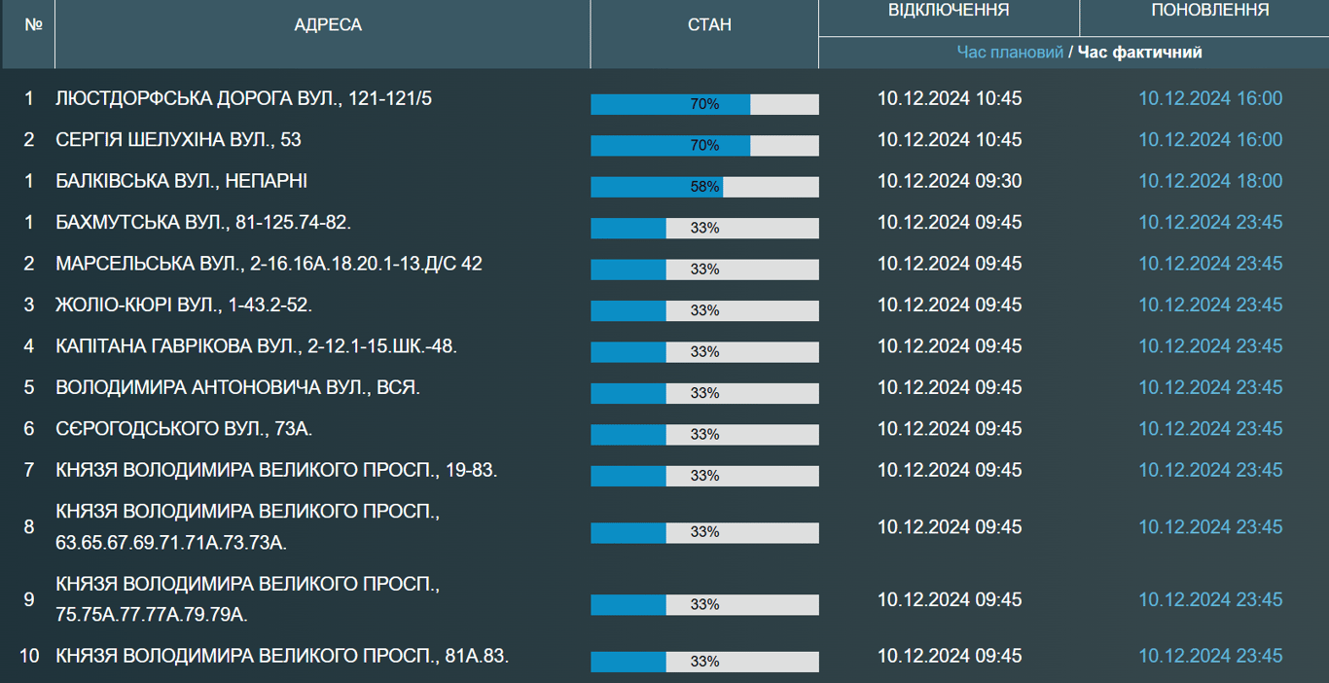The image size is (1329, 683).
Task: Click restoration time for Люстдорфська дорога row
Action: (1210, 98)
